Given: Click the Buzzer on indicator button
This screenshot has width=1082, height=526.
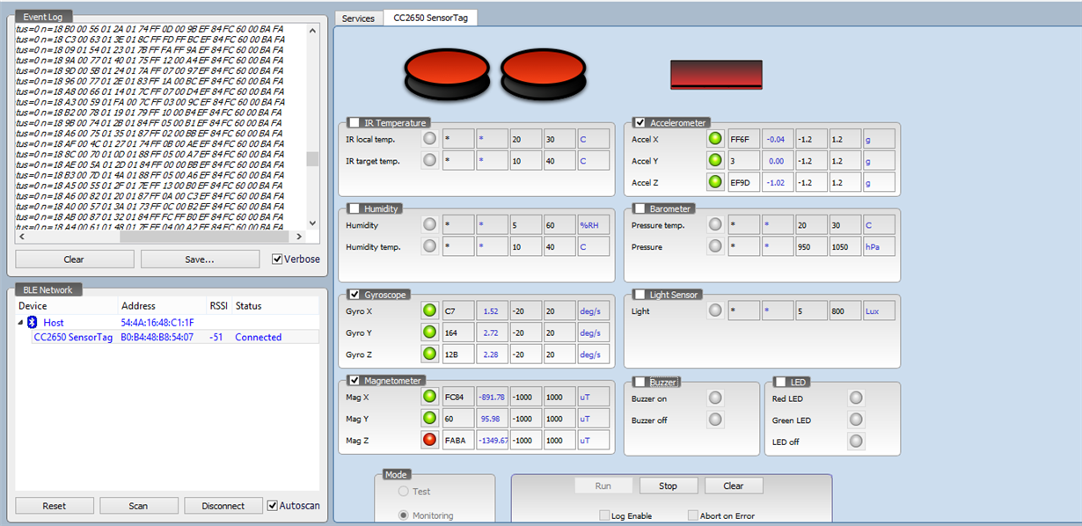Looking at the screenshot, I should coord(715,398).
